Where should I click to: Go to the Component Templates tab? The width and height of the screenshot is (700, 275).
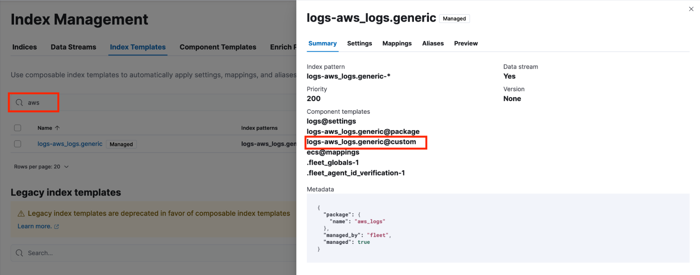point(218,47)
